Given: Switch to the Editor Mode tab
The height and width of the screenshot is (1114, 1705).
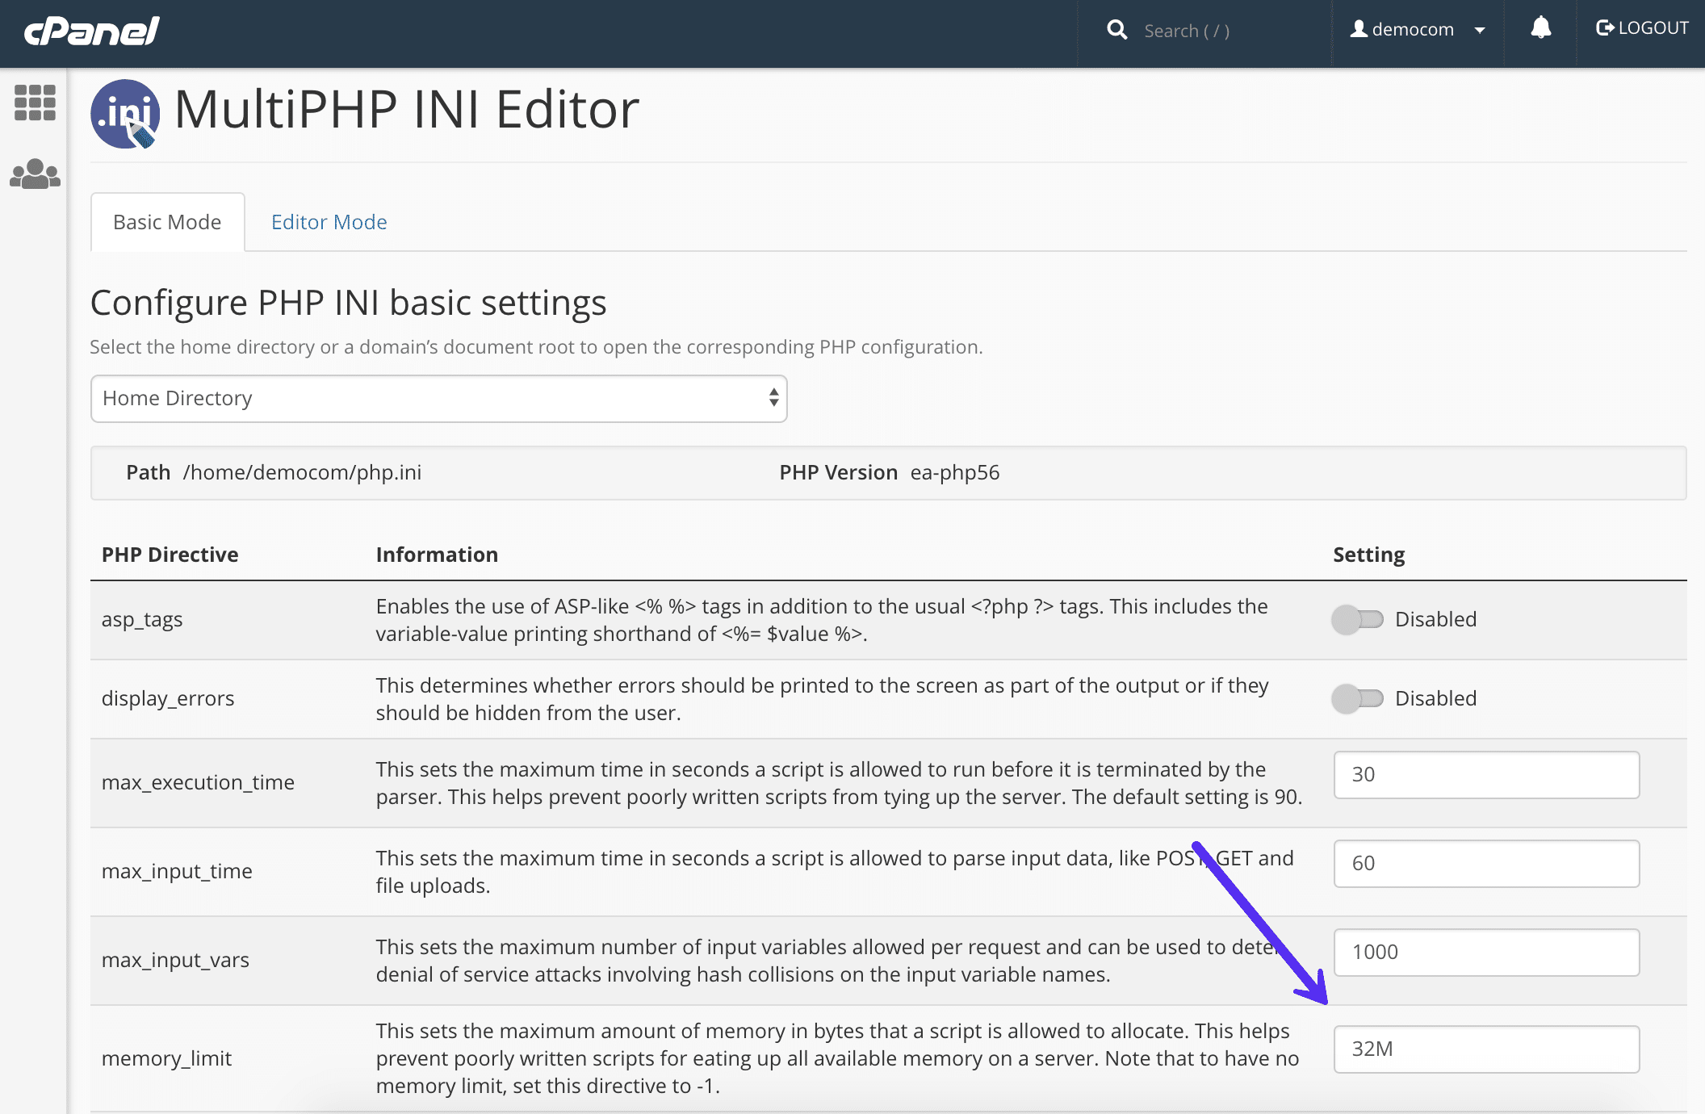Looking at the screenshot, I should [x=330, y=221].
